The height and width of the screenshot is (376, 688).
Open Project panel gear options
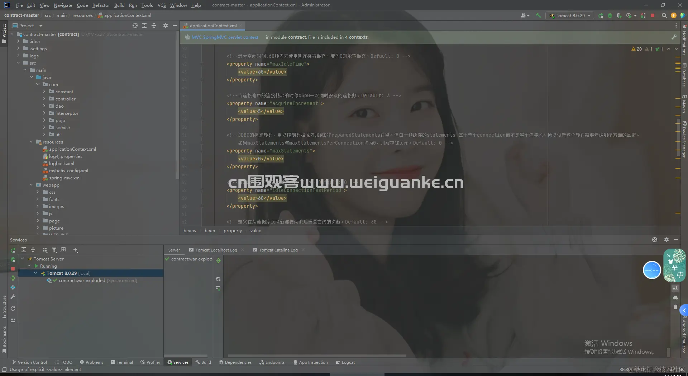(x=165, y=25)
